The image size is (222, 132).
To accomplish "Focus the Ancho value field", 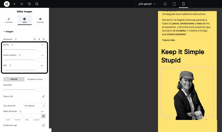I will pyautogui.click(x=41, y=50).
